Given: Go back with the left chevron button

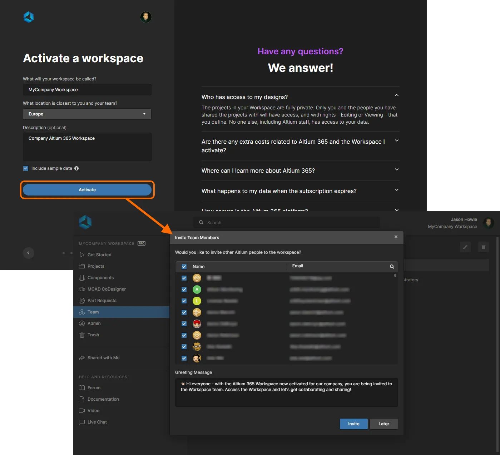Looking at the screenshot, I should point(28,253).
